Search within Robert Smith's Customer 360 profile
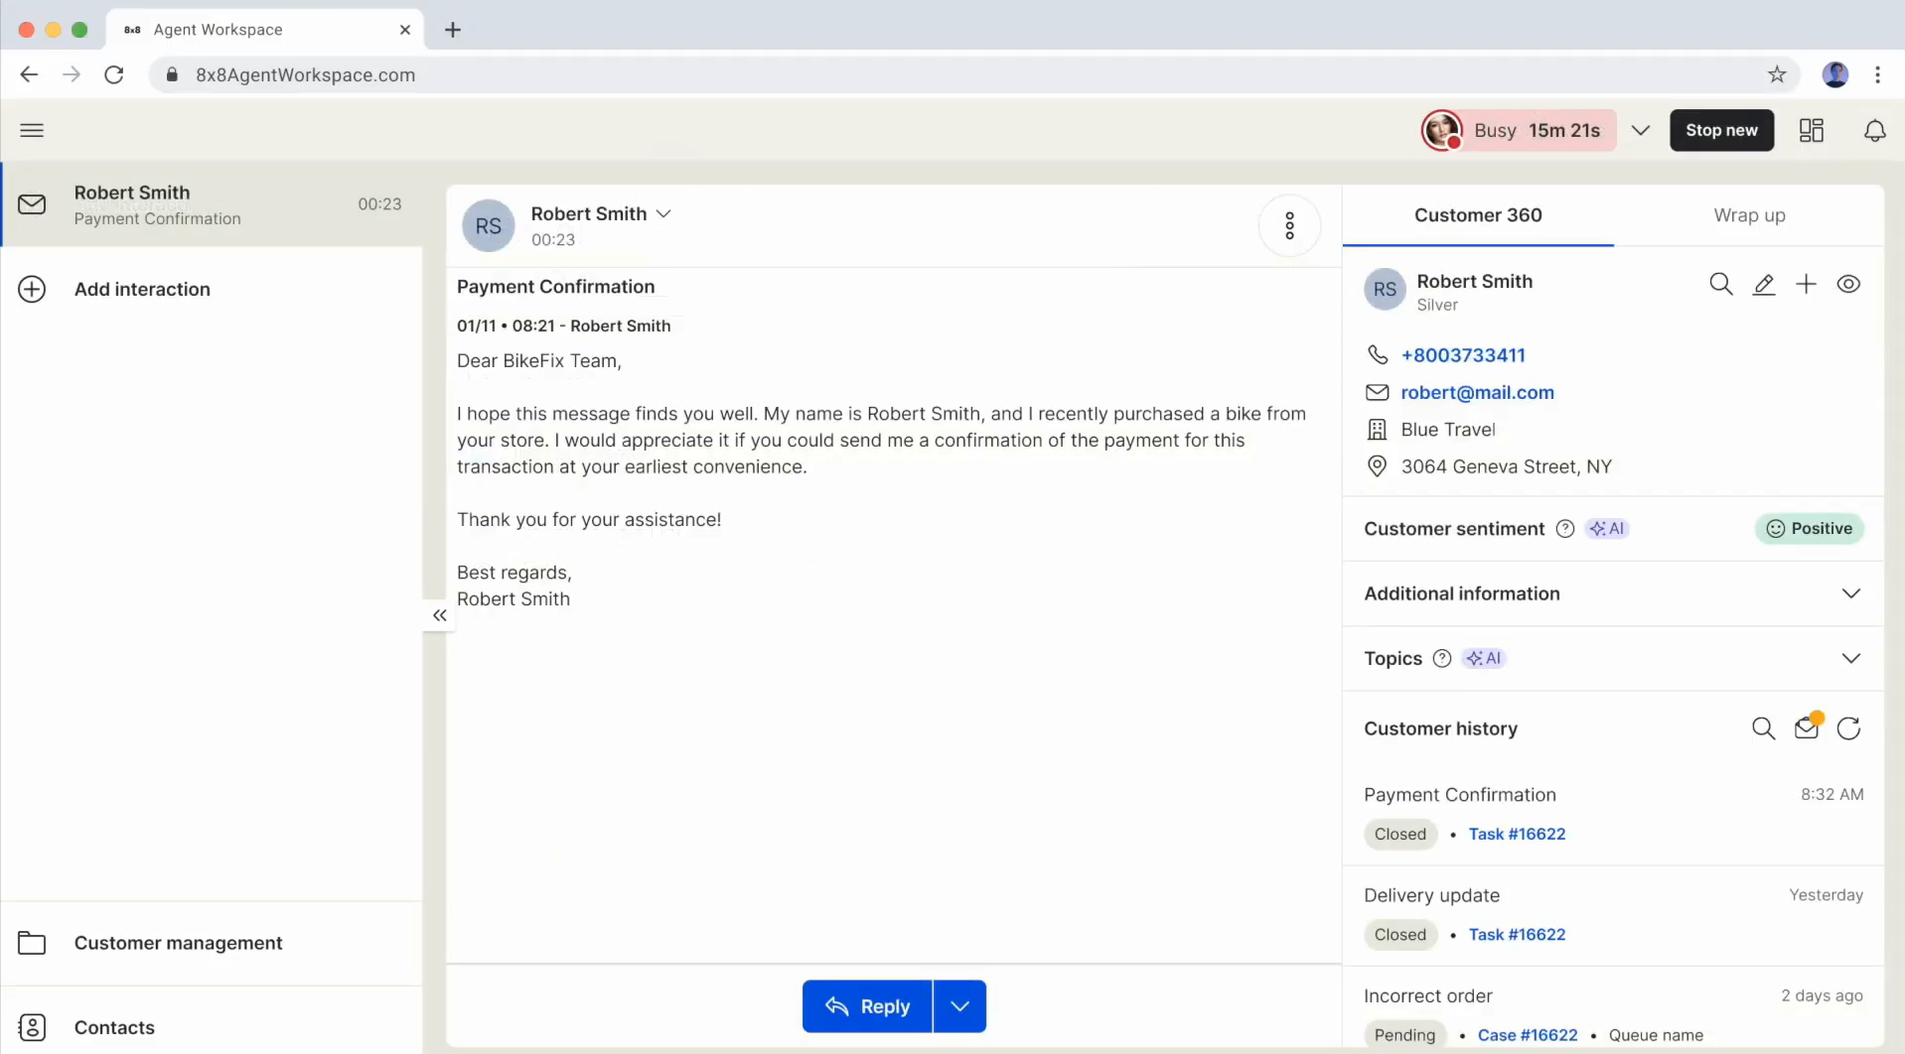The image size is (1905, 1054). (1721, 284)
